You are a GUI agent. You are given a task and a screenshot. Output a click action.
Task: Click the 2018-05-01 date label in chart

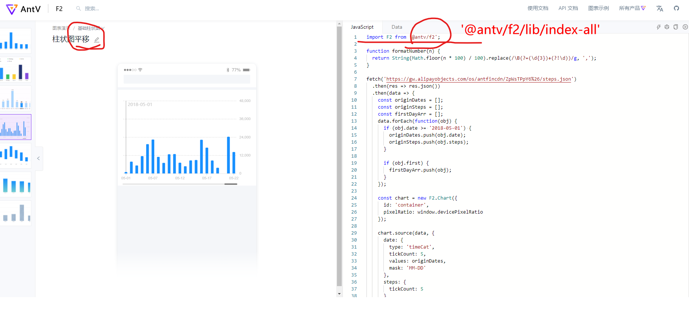(x=140, y=105)
